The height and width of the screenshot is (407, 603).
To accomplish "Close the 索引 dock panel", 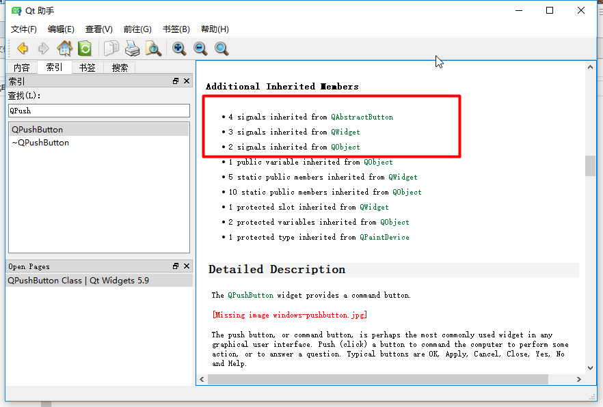I will click(x=187, y=81).
